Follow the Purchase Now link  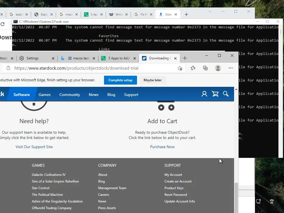coord(162,147)
